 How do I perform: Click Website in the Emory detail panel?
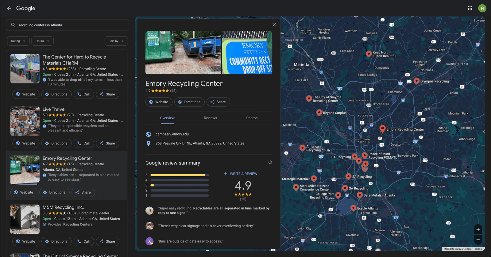click(x=159, y=102)
